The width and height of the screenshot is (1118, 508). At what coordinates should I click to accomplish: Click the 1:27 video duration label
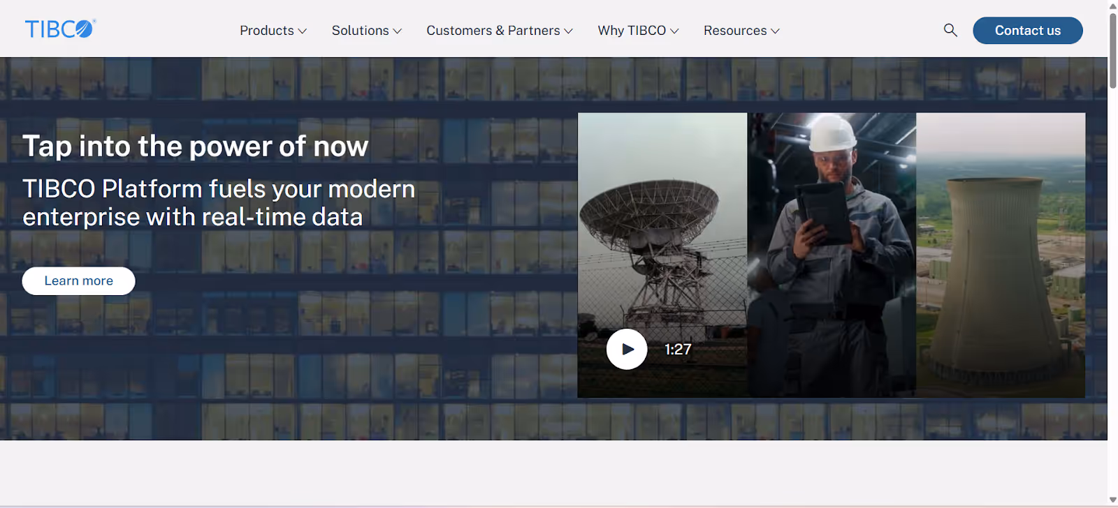(x=678, y=350)
